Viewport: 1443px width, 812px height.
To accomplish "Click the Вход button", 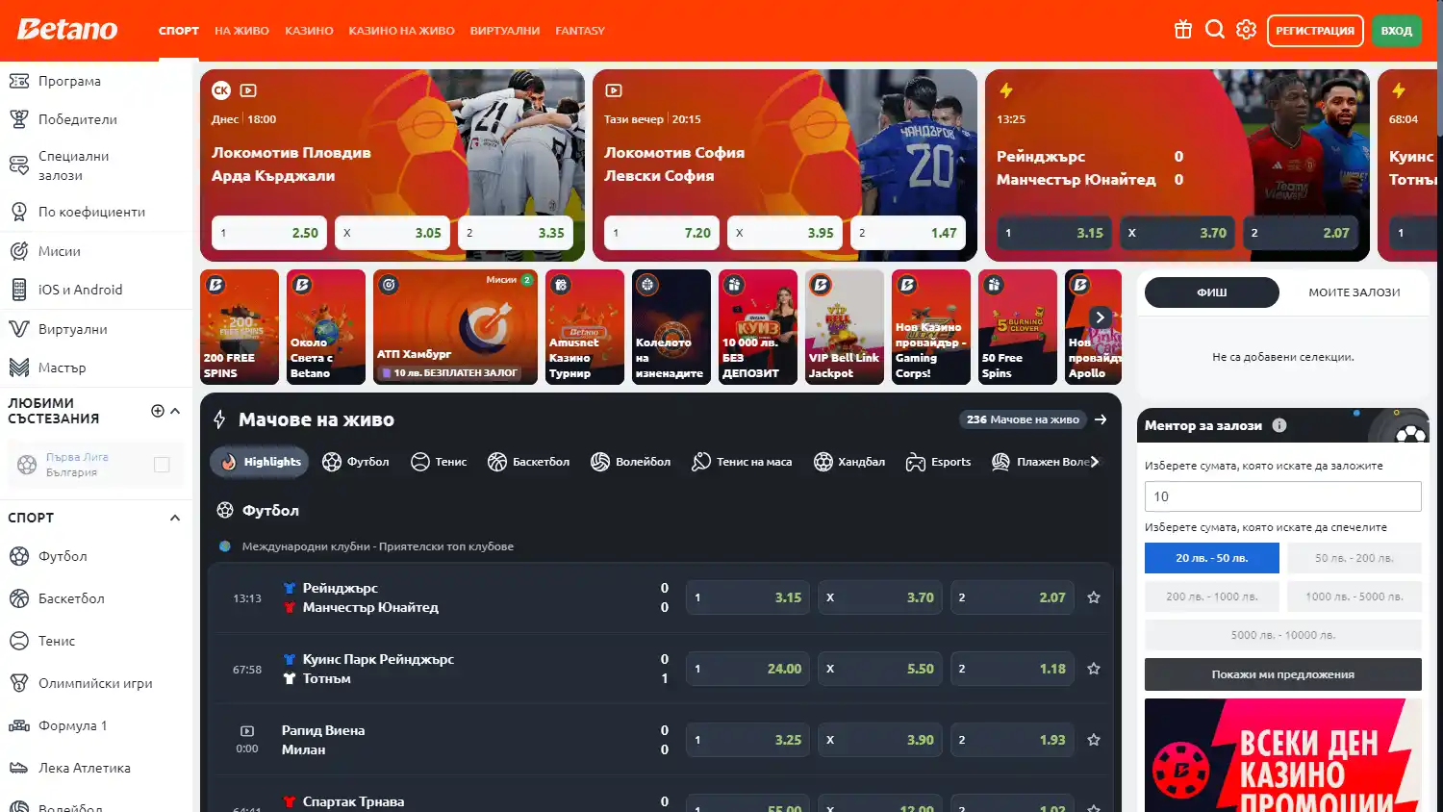I will pos(1397,31).
